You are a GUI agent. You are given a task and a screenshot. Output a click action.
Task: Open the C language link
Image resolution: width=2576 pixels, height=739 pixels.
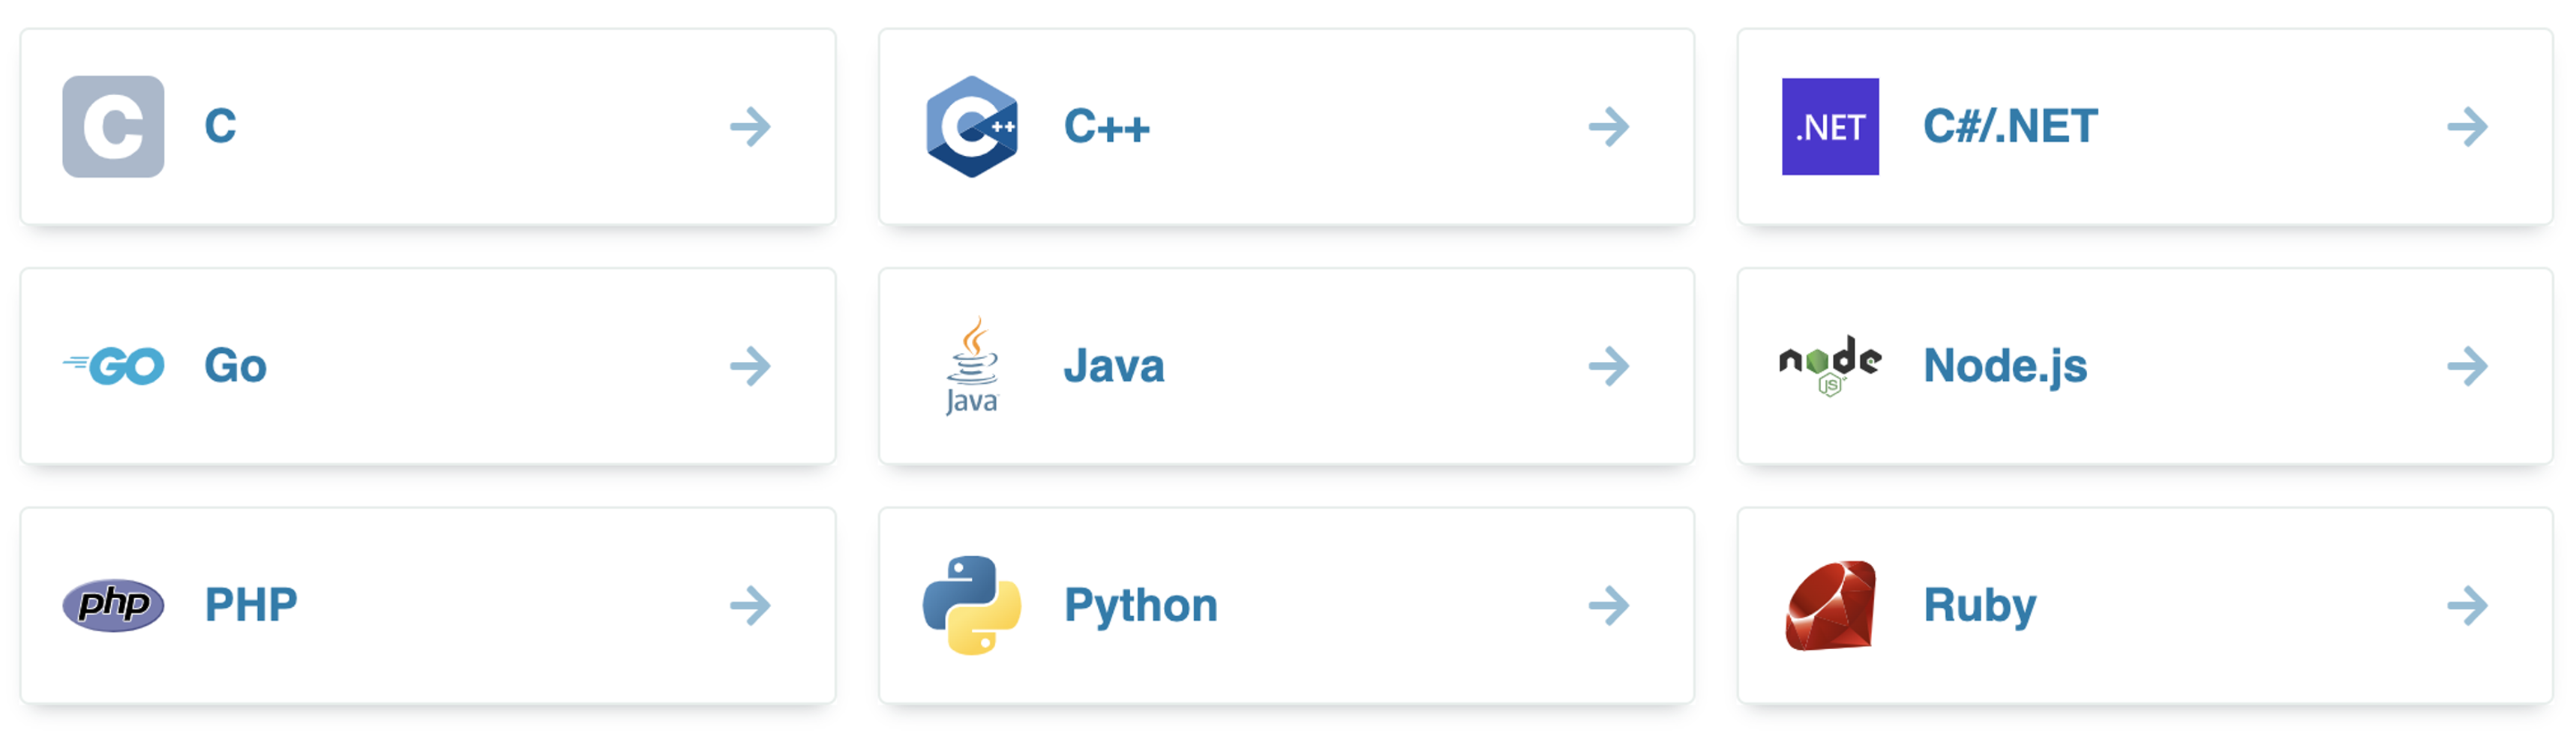tap(220, 127)
